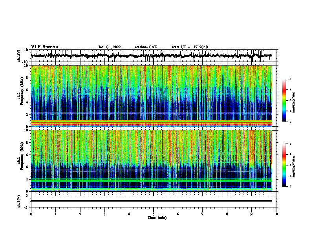Click the ch.1 spectrogram color scale bar
Viewport: 311px width, 240px height.
(x=284, y=100)
